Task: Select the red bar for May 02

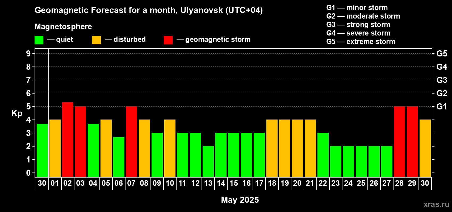Action: pyautogui.click(x=68, y=139)
